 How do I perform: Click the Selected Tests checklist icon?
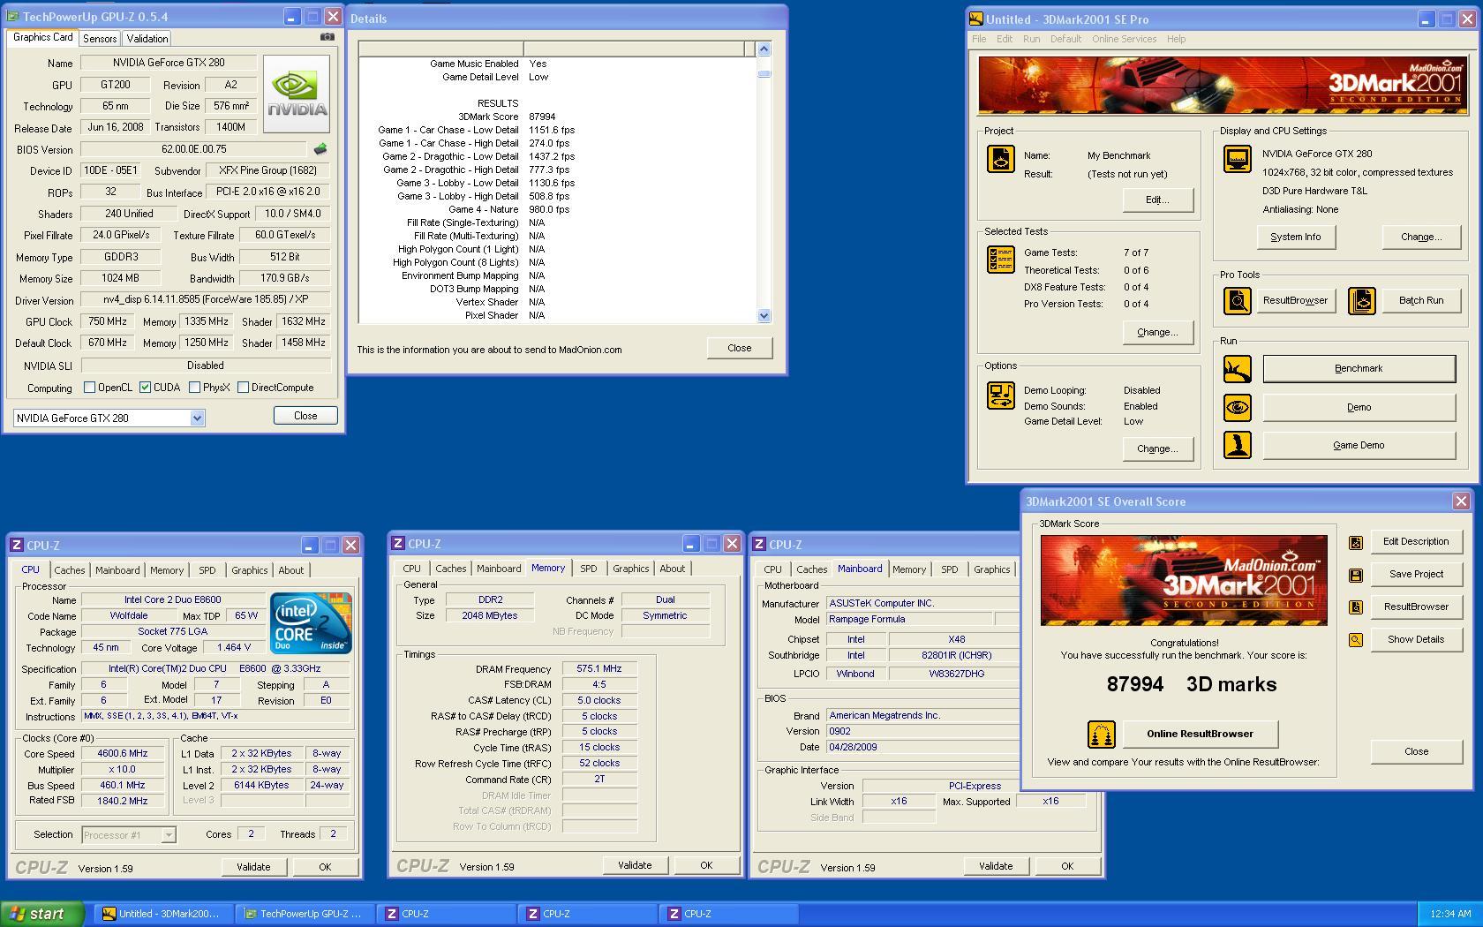(1000, 260)
